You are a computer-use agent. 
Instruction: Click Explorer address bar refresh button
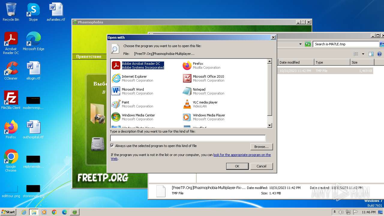click(308, 44)
